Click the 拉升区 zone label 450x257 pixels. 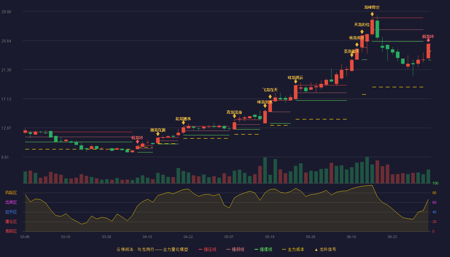click(x=11, y=212)
